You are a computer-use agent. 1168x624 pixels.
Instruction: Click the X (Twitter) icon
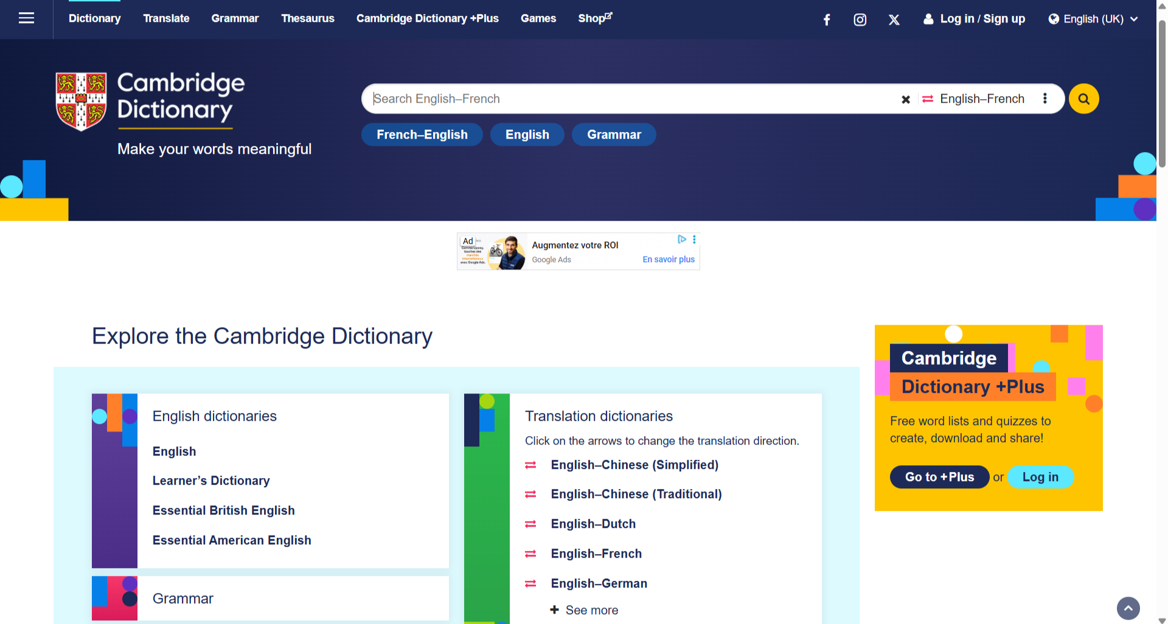click(894, 19)
